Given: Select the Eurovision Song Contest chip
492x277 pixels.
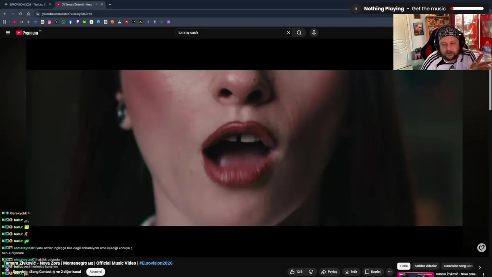Looking at the screenshot, I should pyautogui.click(x=458, y=266).
